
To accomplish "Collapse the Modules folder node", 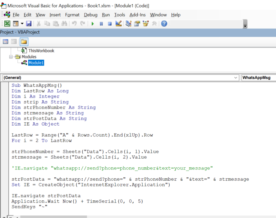I will [11, 57].
